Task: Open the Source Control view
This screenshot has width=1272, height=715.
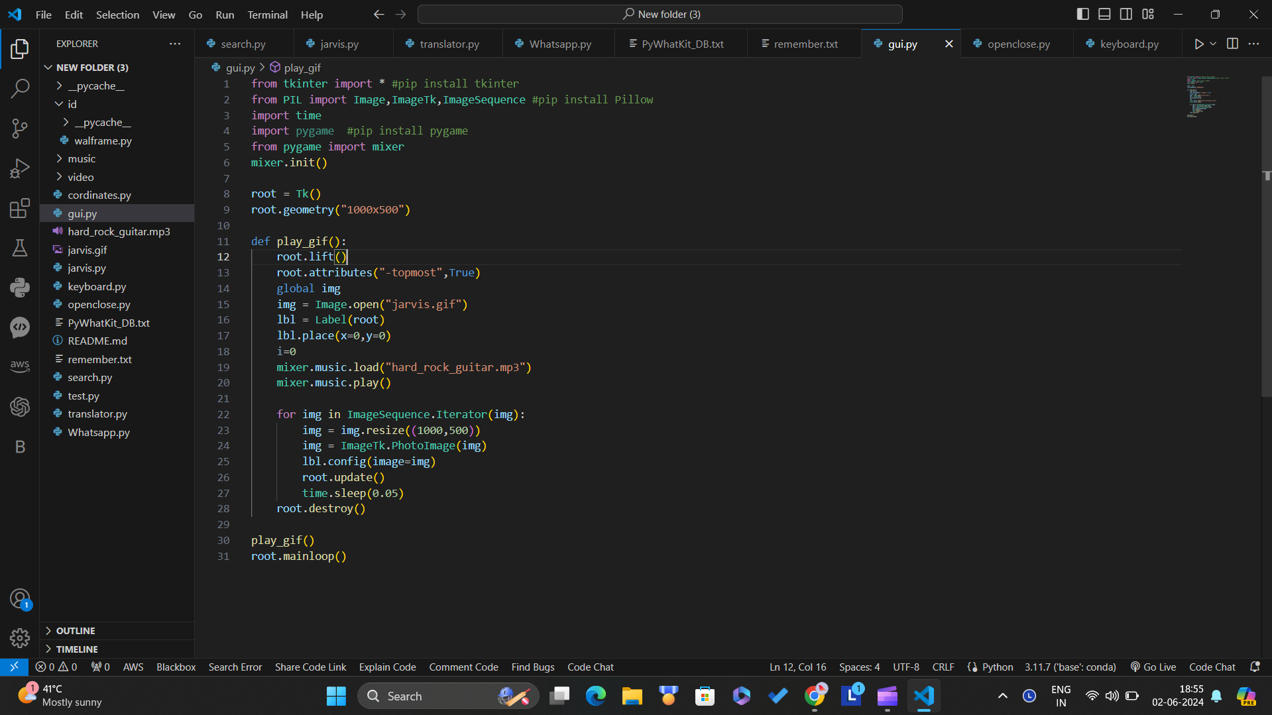Action: coord(20,129)
